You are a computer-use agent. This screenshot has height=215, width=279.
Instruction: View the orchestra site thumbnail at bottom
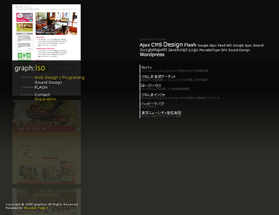click(46, 201)
